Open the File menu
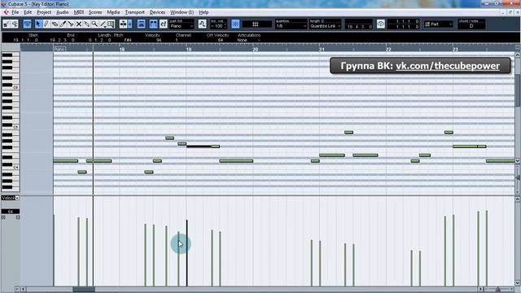The height and width of the screenshot is (293, 521). pyautogui.click(x=15, y=12)
